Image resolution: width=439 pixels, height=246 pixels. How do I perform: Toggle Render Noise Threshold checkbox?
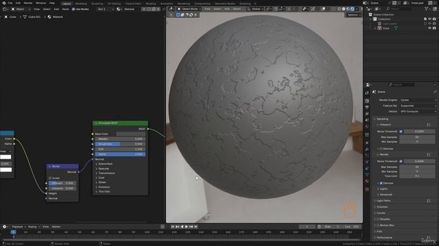click(401, 161)
